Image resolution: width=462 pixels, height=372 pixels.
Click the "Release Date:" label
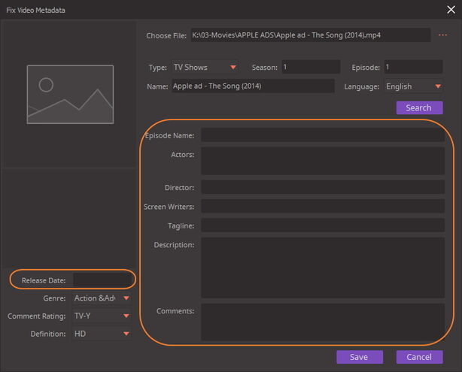[x=44, y=280]
